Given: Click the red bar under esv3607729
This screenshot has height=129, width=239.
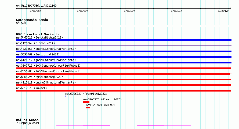Looking at the screenshot, I should [124, 68].
